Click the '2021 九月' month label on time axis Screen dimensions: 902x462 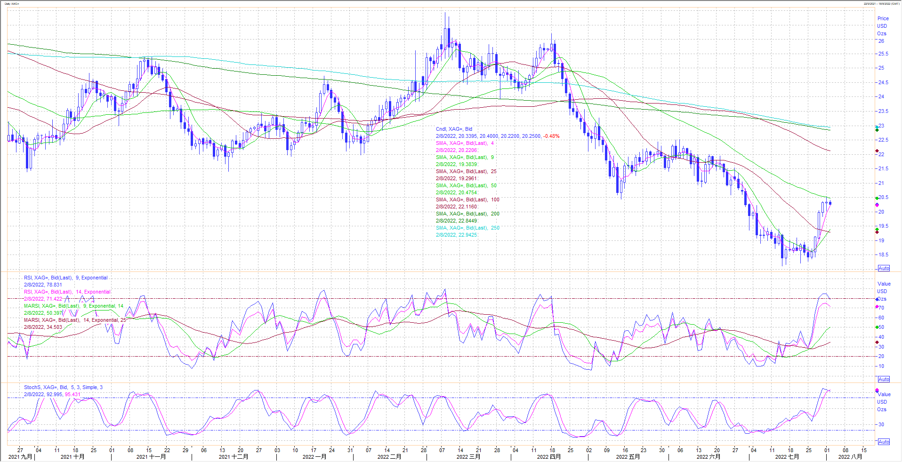pos(21,456)
